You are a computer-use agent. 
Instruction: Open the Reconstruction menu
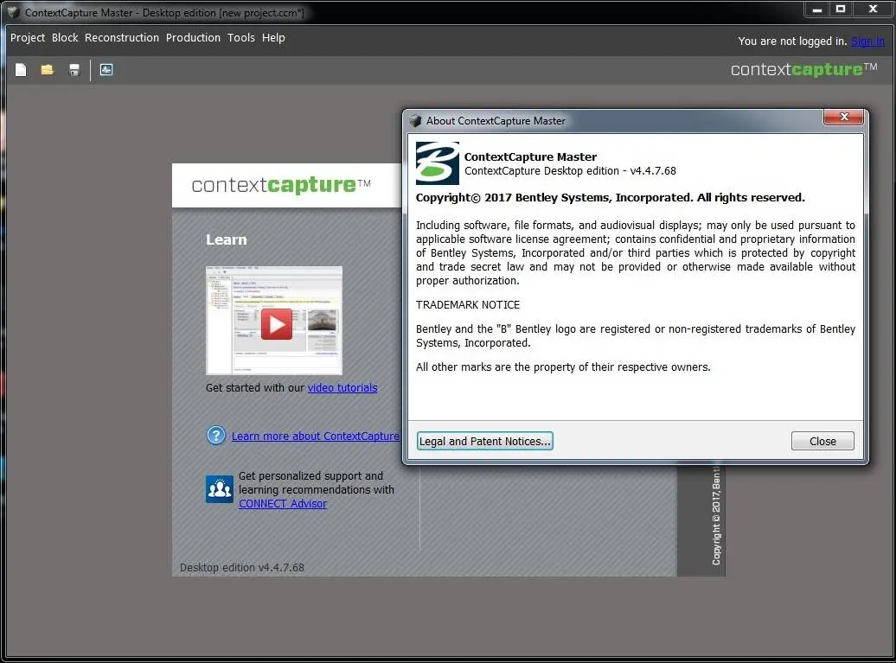click(x=122, y=38)
